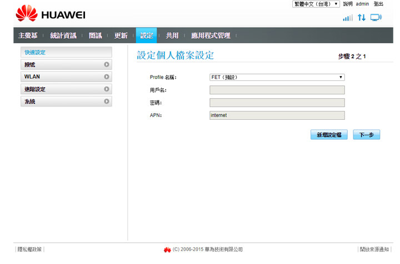Click the copyright text 華為技術有限公司
Screen dimensions: 400x264
pyautogui.click(x=224, y=250)
